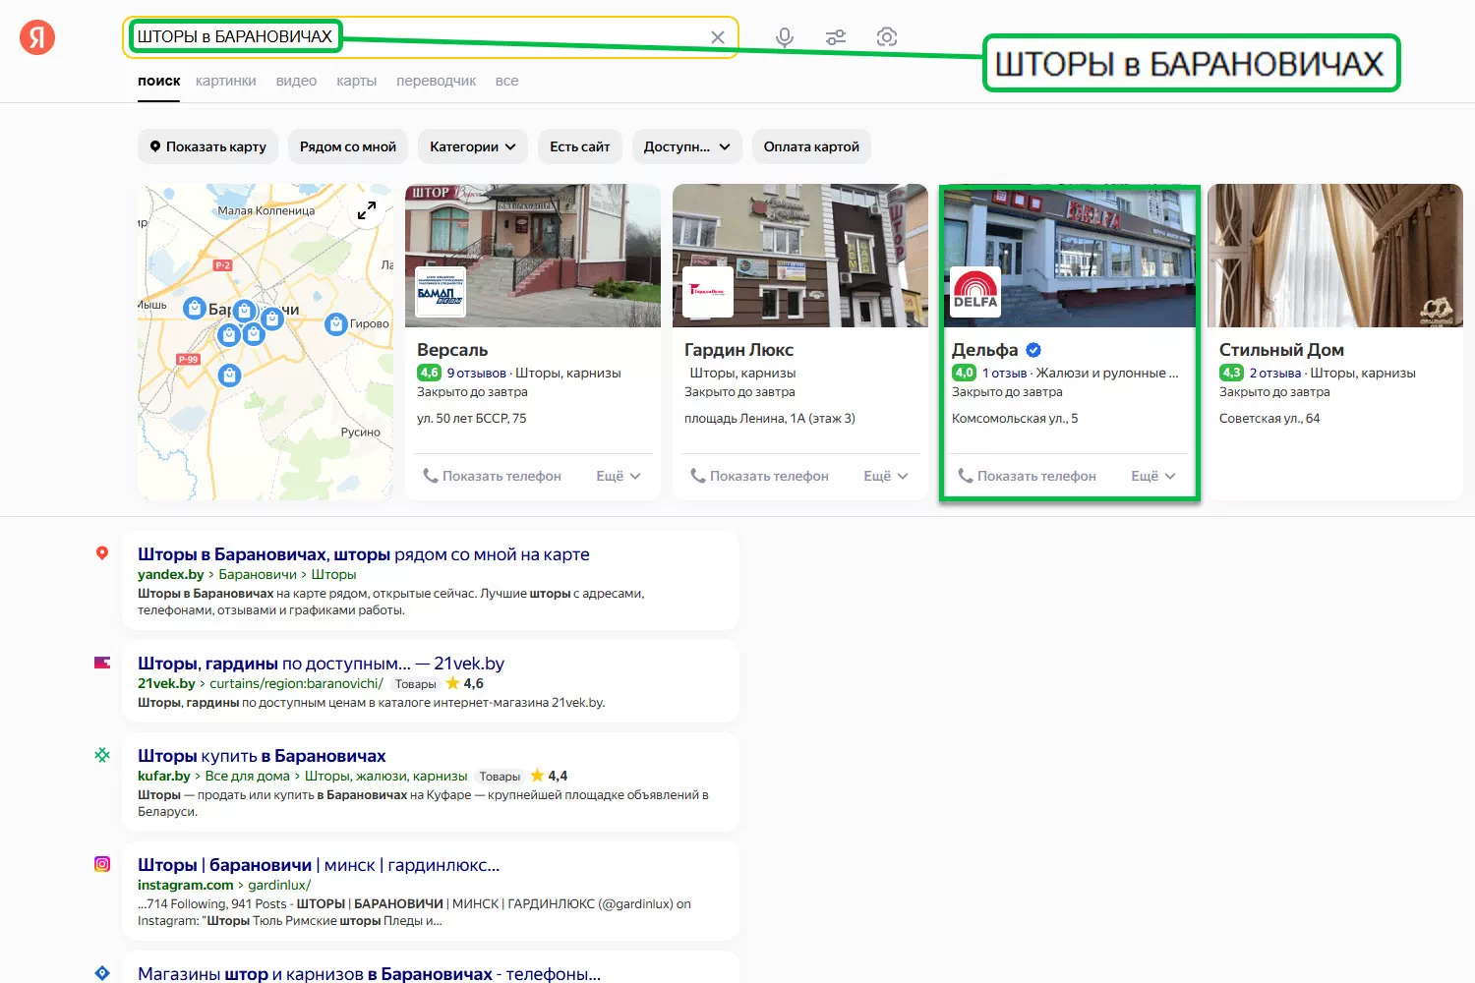Click the 21vek.by favicon
This screenshot has width=1475, height=983.
tap(102, 663)
